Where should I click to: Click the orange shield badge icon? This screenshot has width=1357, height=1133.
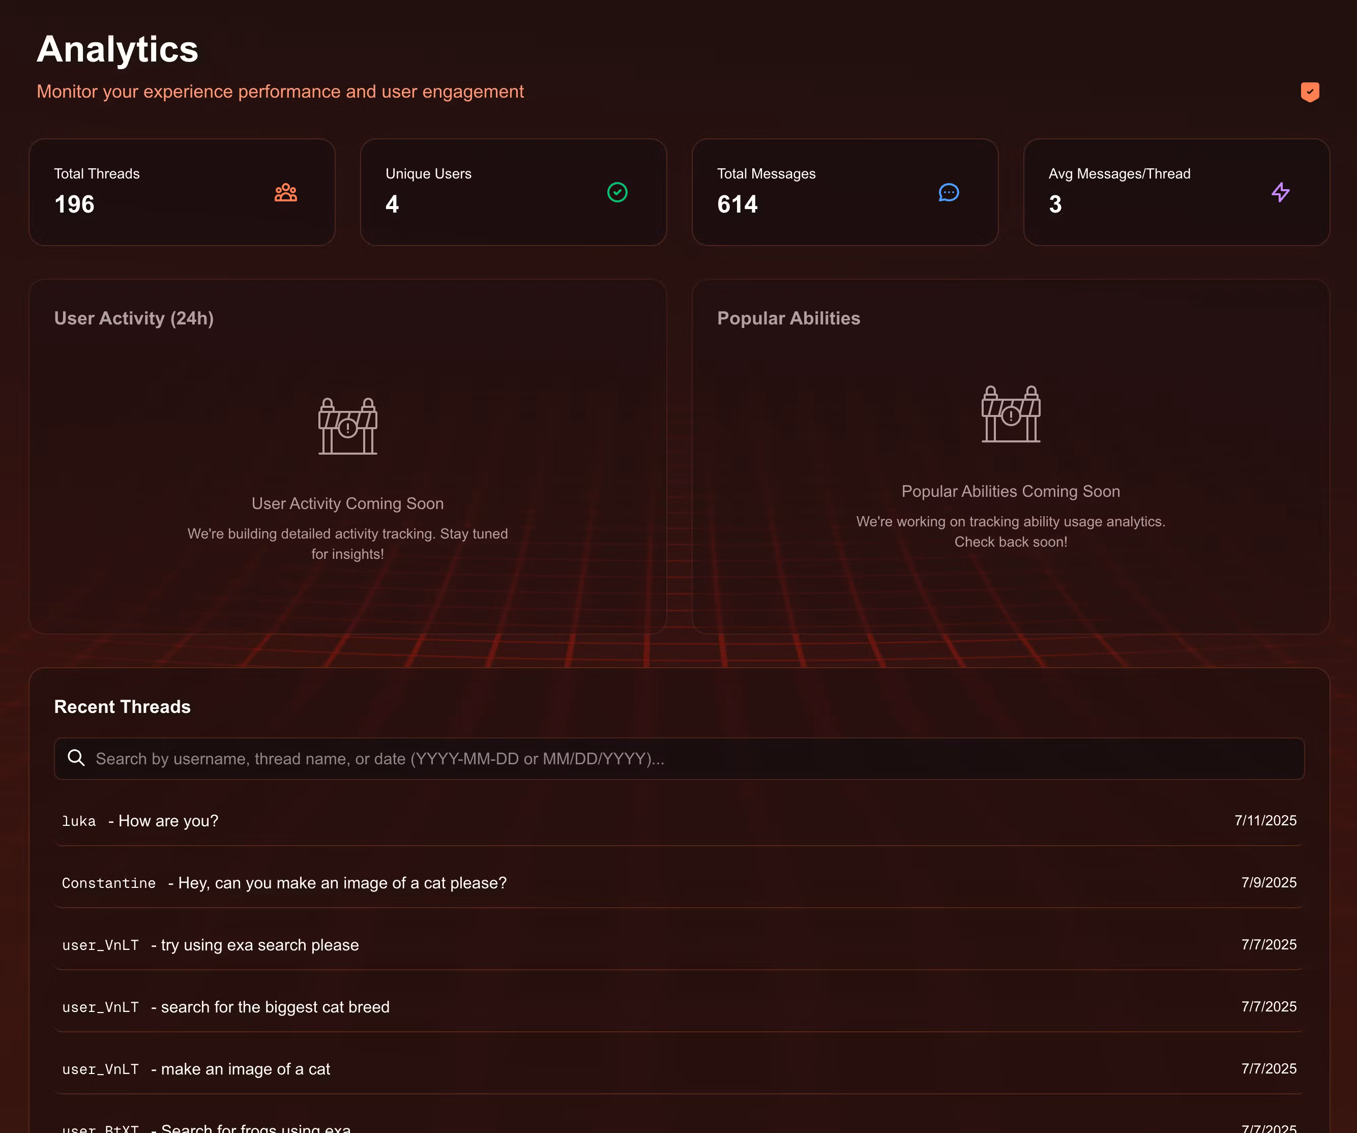1309,93
